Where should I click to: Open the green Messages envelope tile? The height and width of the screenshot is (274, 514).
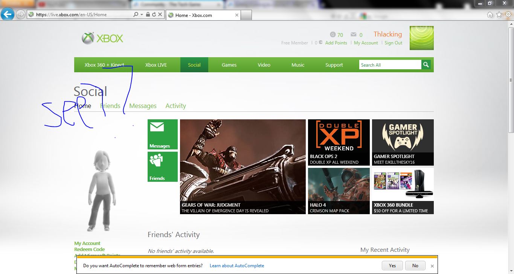(163, 135)
